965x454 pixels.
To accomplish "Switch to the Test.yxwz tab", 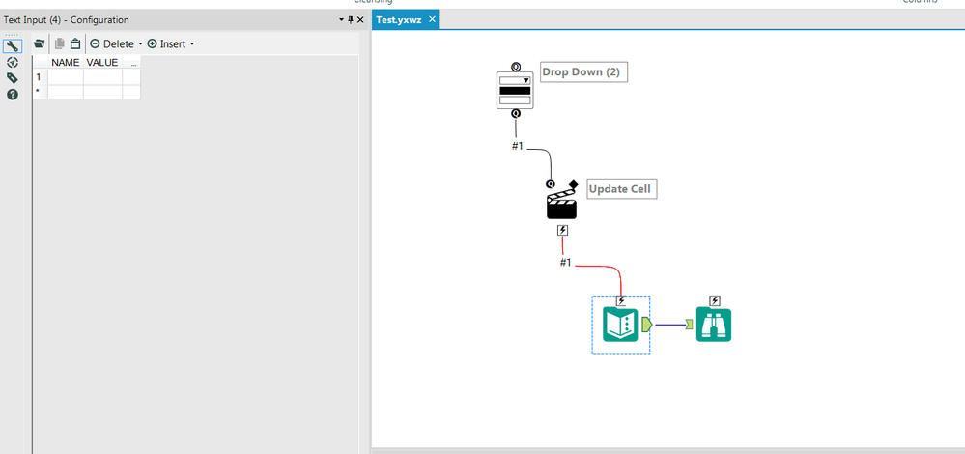I will (x=399, y=19).
